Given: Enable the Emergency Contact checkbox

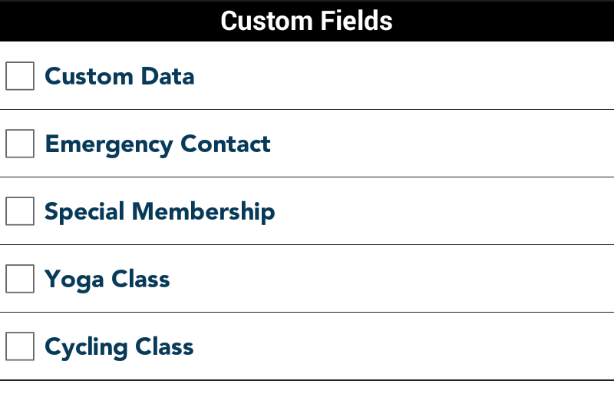Looking at the screenshot, I should (20, 144).
